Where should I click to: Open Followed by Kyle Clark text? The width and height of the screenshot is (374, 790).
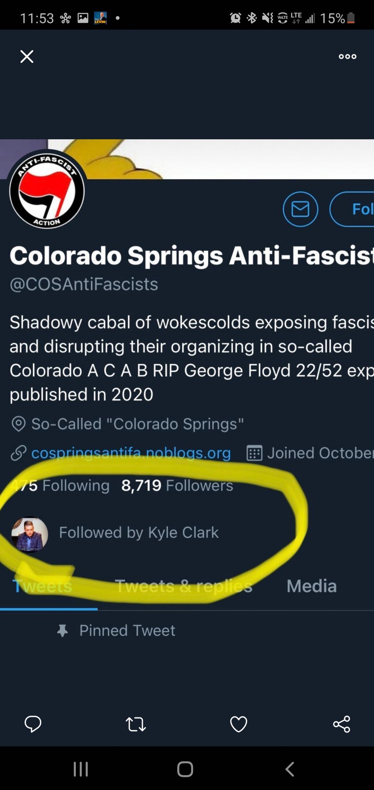139,533
